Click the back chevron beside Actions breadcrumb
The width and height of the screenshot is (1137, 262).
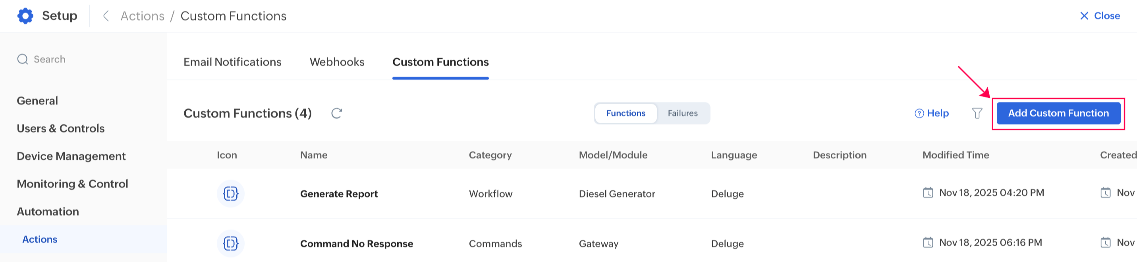pos(106,16)
